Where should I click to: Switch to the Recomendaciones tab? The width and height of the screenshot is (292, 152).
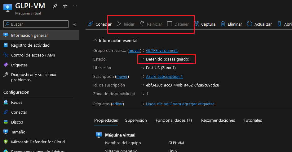click(x=218, y=120)
